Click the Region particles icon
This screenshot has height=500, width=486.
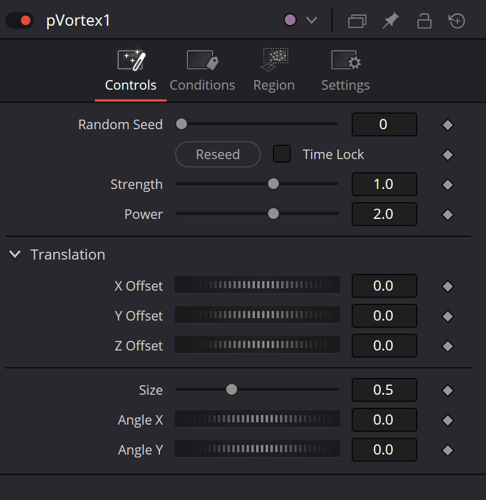(x=275, y=59)
